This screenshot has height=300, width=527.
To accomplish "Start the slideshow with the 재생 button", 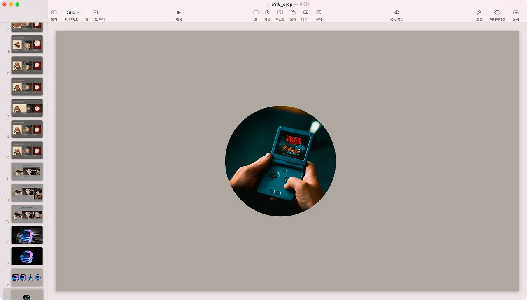I will pos(179,13).
